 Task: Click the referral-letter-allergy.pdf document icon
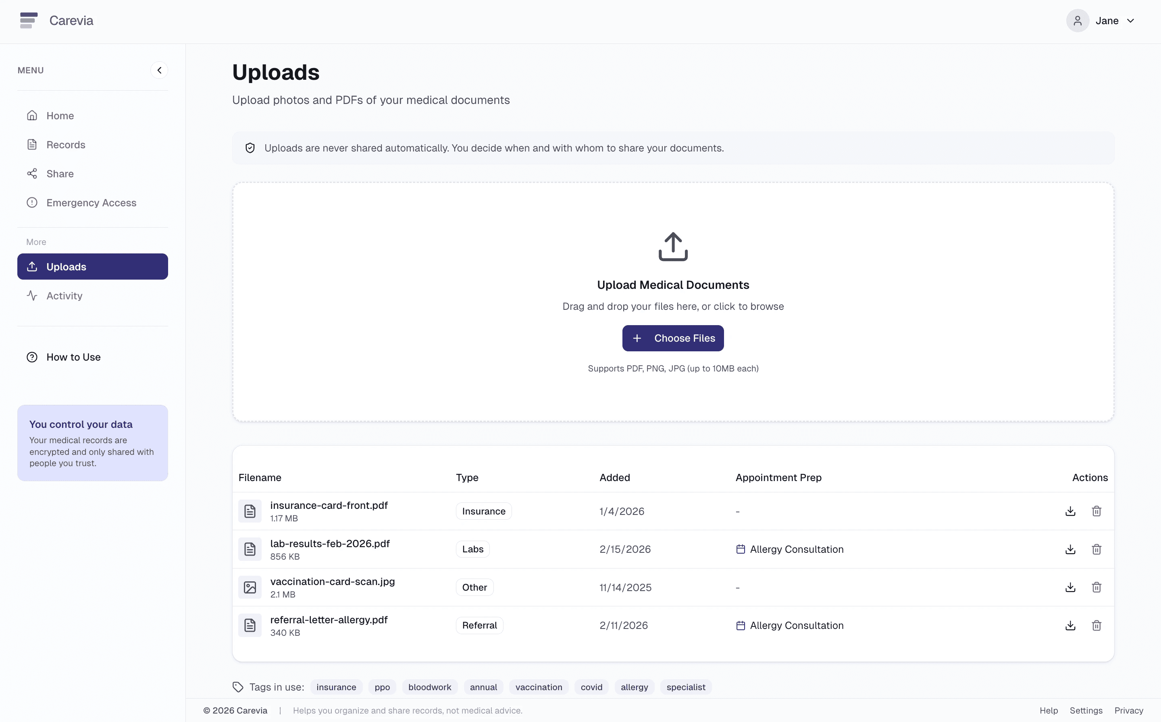click(250, 626)
